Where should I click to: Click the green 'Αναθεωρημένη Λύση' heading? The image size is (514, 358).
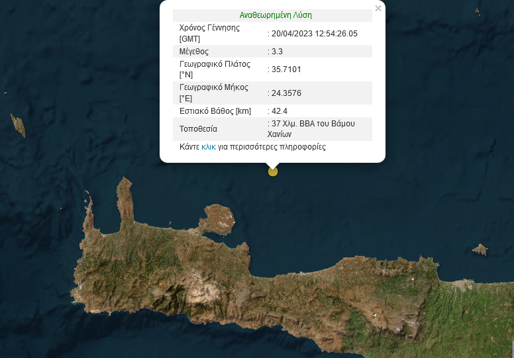tap(276, 15)
